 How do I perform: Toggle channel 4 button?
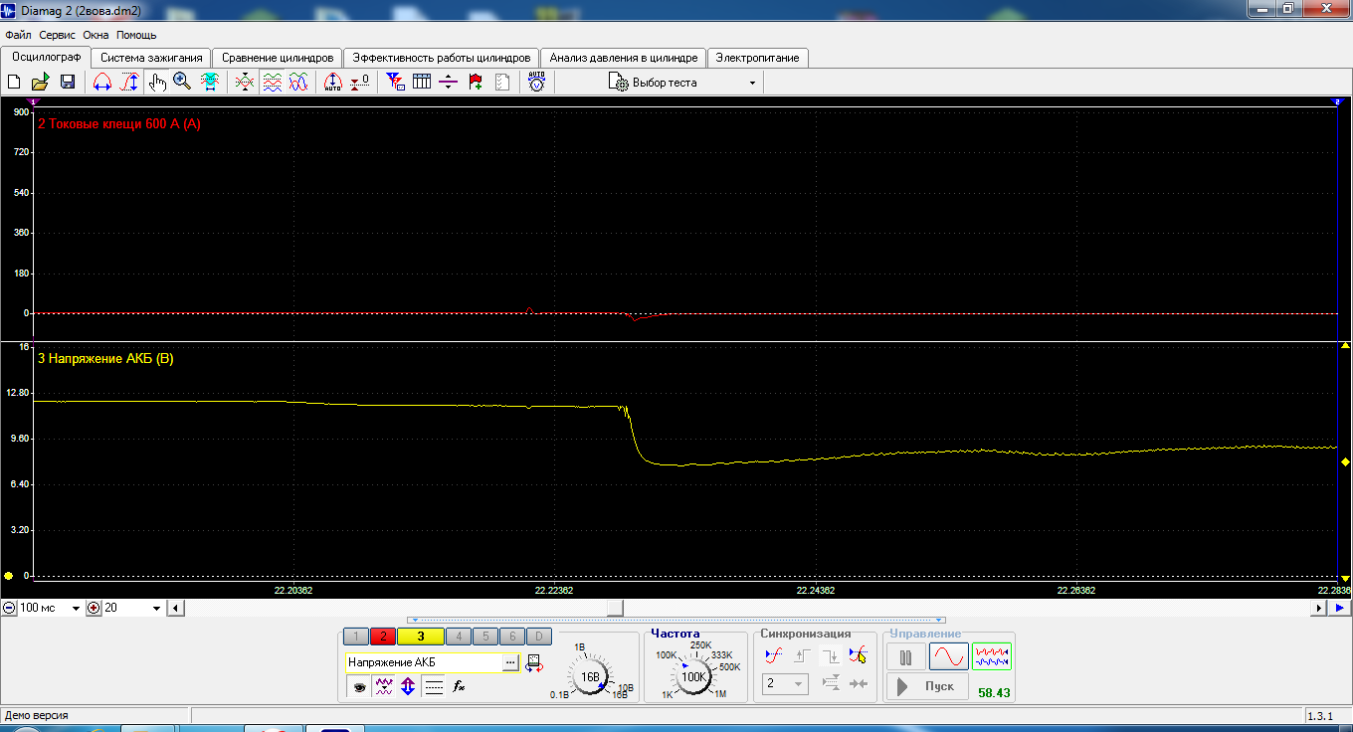click(459, 637)
